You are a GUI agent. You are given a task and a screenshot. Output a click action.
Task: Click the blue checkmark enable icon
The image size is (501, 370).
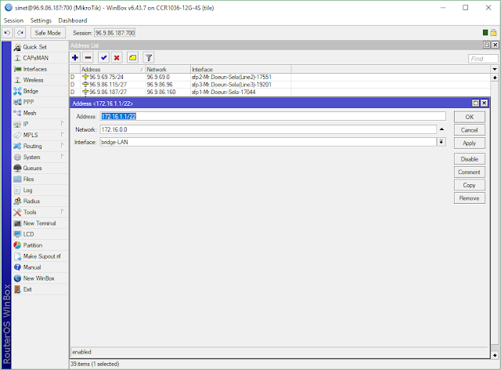pyautogui.click(x=103, y=57)
